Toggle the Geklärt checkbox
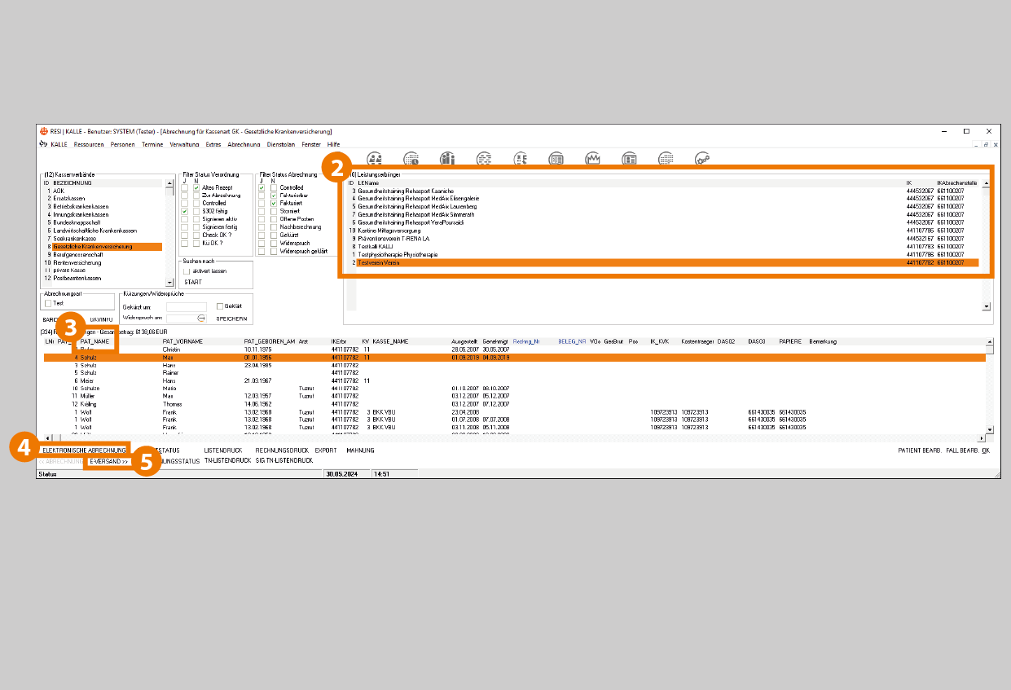The height and width of the screenshot is (690, 1011). click(x=220, y=306)
